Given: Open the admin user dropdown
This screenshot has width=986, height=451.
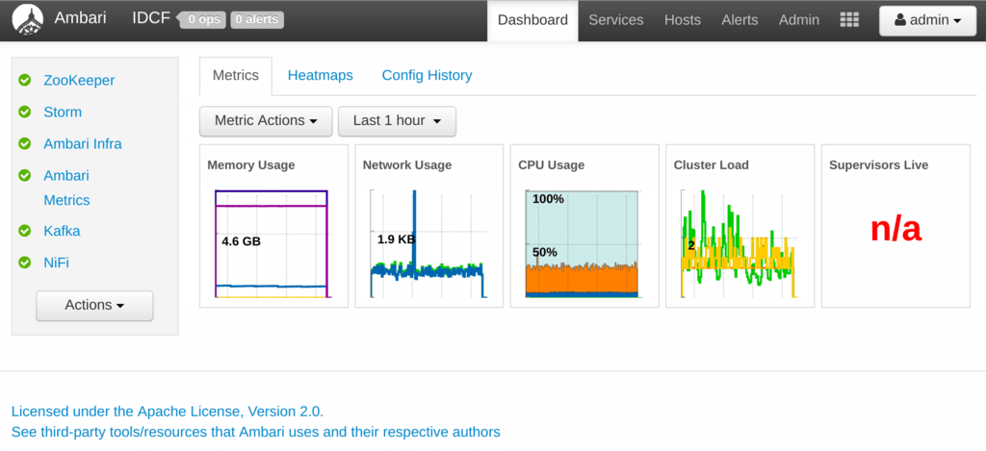Looking at the screenshot, I should [x=927, y=21].
